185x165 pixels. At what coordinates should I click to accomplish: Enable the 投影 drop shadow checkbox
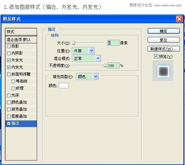point(9,46)
